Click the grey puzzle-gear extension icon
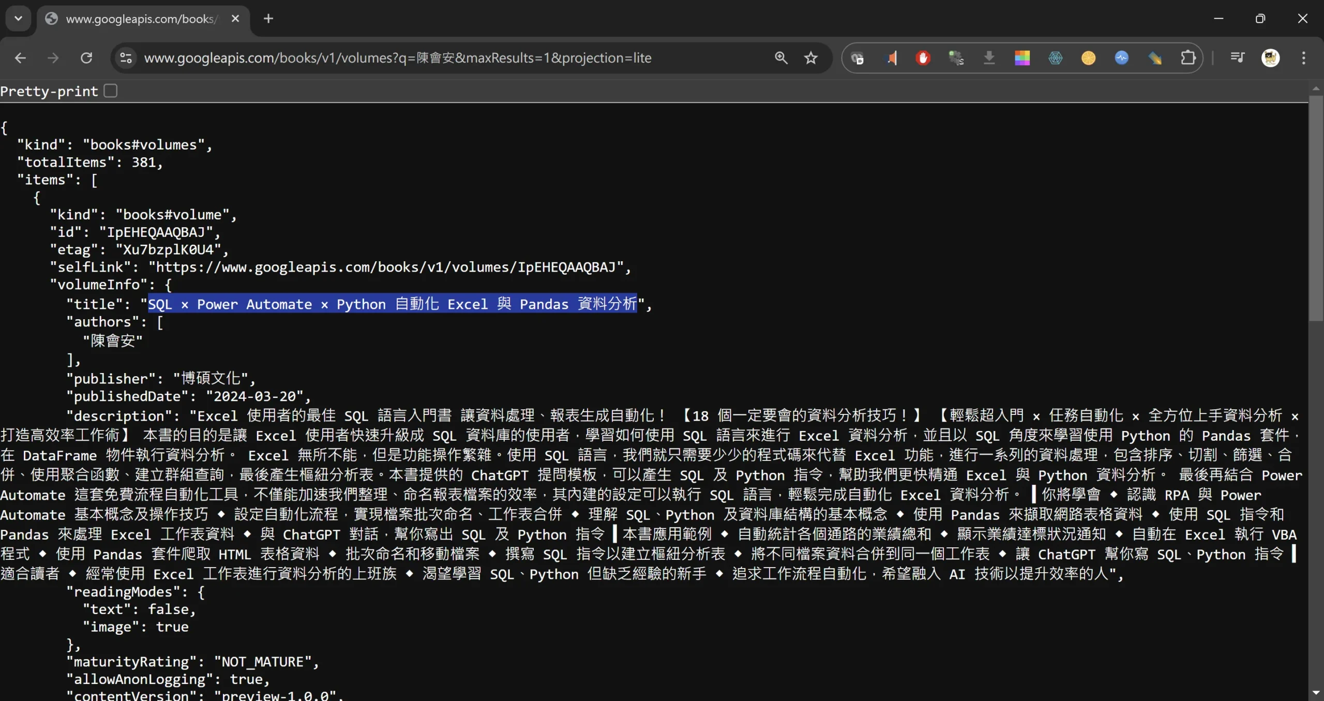 pos(956,58)
